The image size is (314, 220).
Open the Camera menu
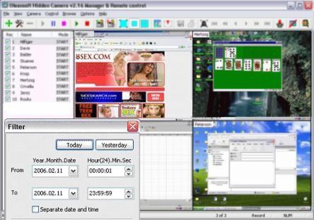coord(33,14)
